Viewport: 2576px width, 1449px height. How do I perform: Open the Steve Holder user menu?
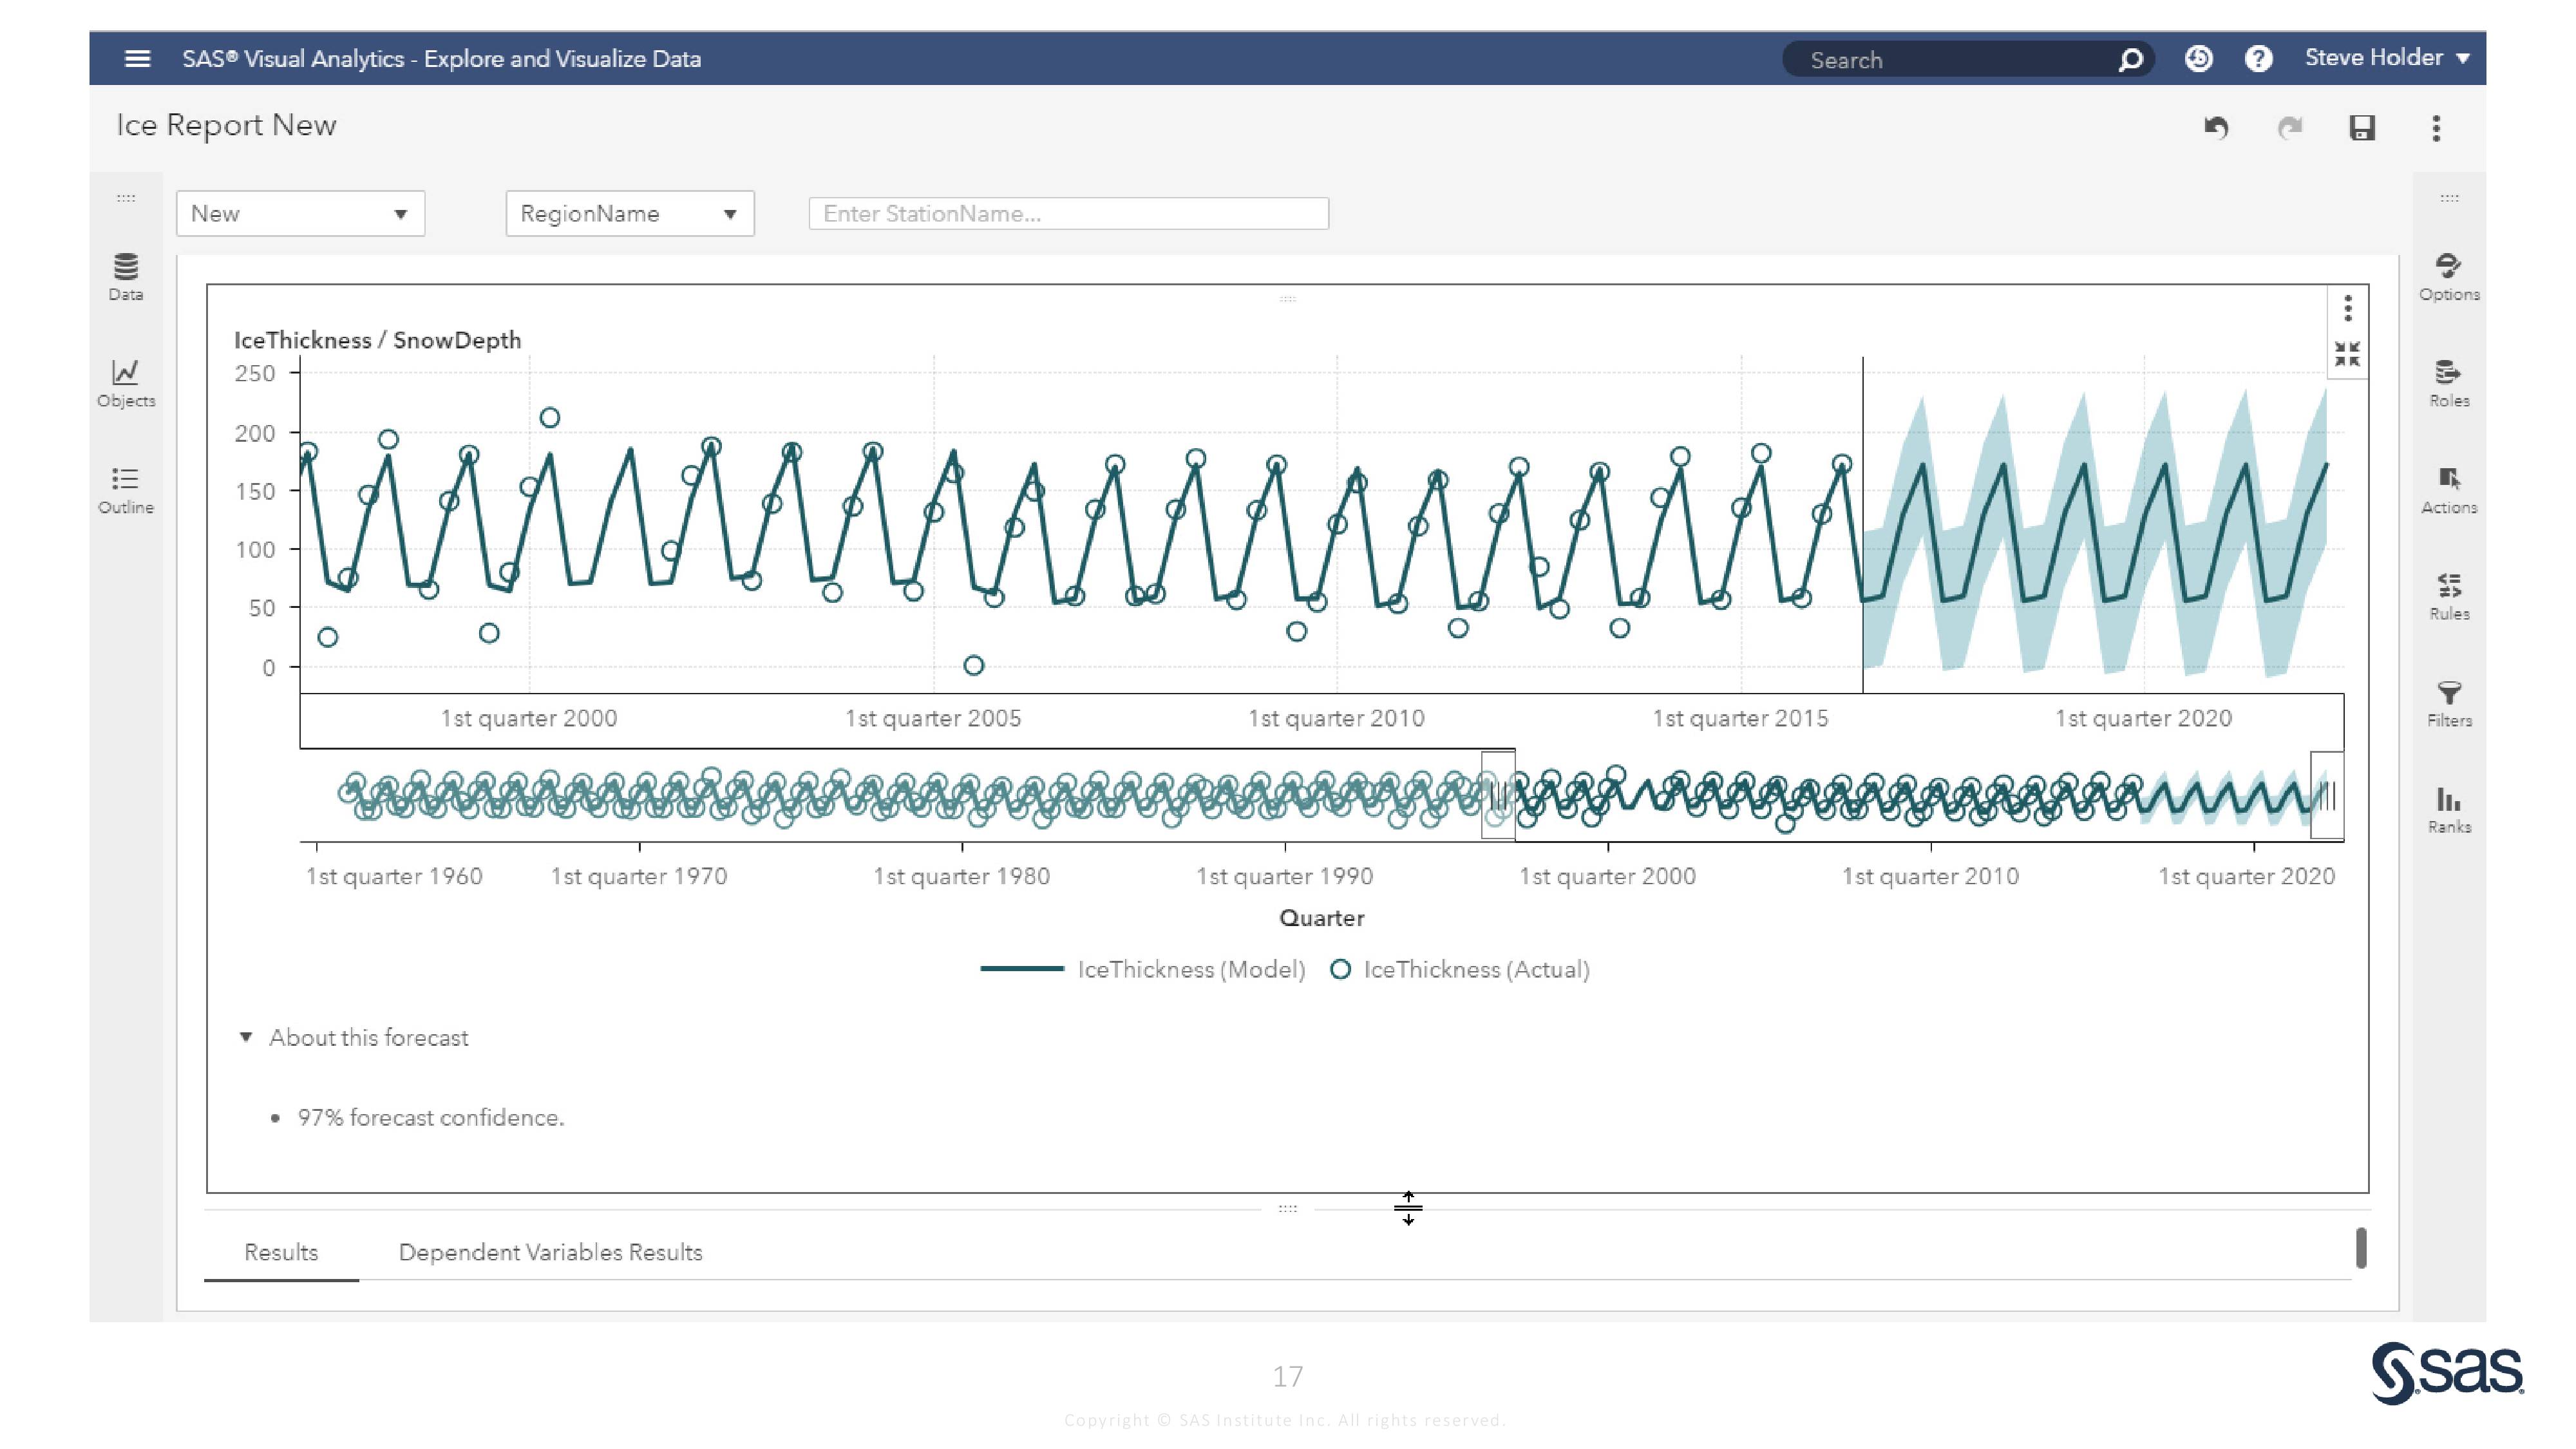pos(2387,58)
